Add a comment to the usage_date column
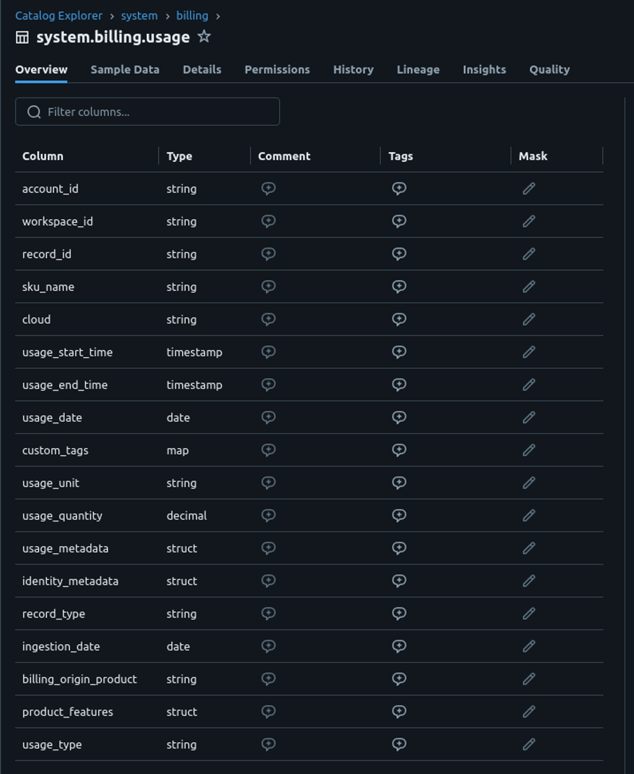The height and width of the screenshot is (774, 634). click(268, 417)
